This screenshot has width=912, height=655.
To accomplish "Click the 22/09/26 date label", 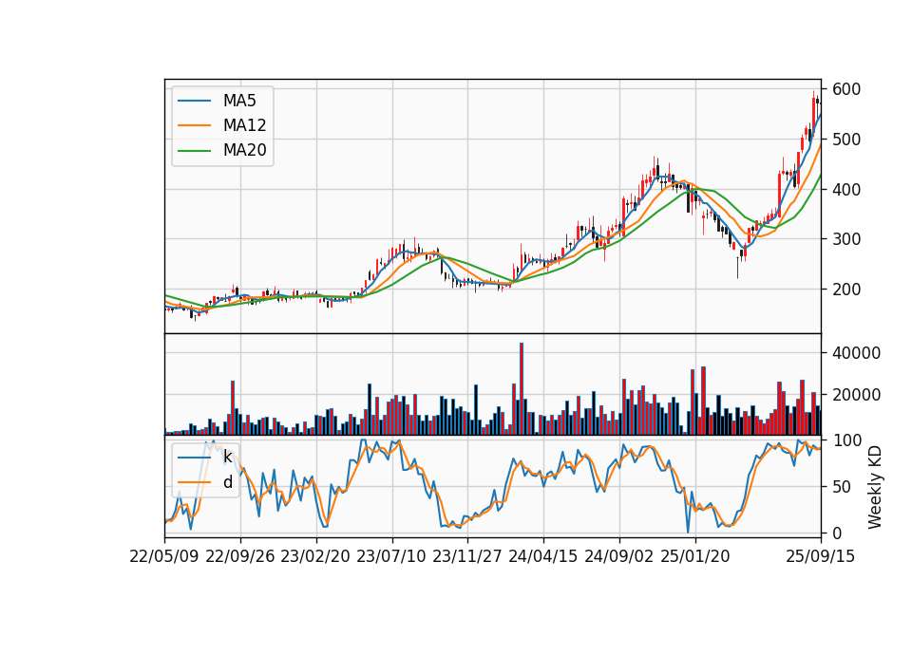I will (240, 556).
